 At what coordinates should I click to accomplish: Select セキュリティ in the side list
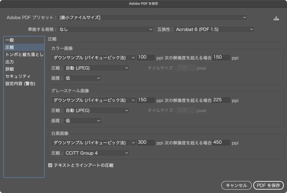(x=24, y=76)
